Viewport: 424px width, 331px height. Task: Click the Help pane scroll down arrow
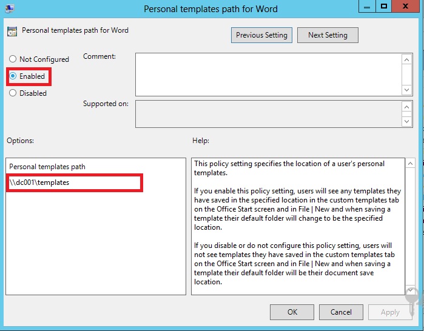click(x=410, y=290)
